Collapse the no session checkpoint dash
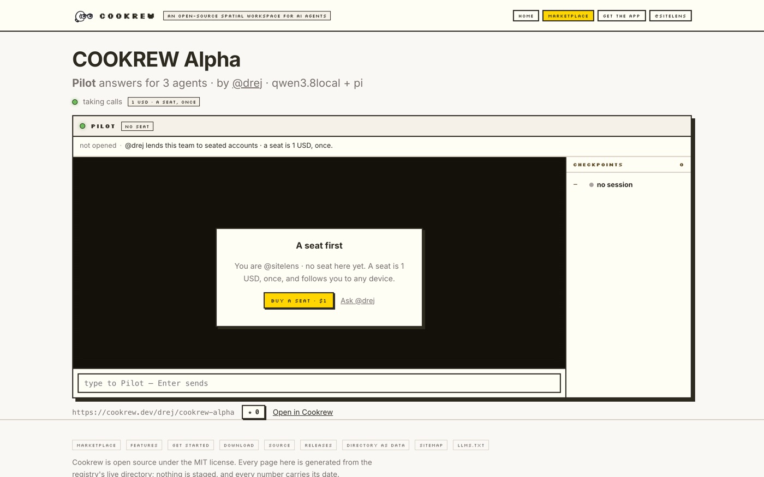The image size is (764, 477). (x=575, y=184)
